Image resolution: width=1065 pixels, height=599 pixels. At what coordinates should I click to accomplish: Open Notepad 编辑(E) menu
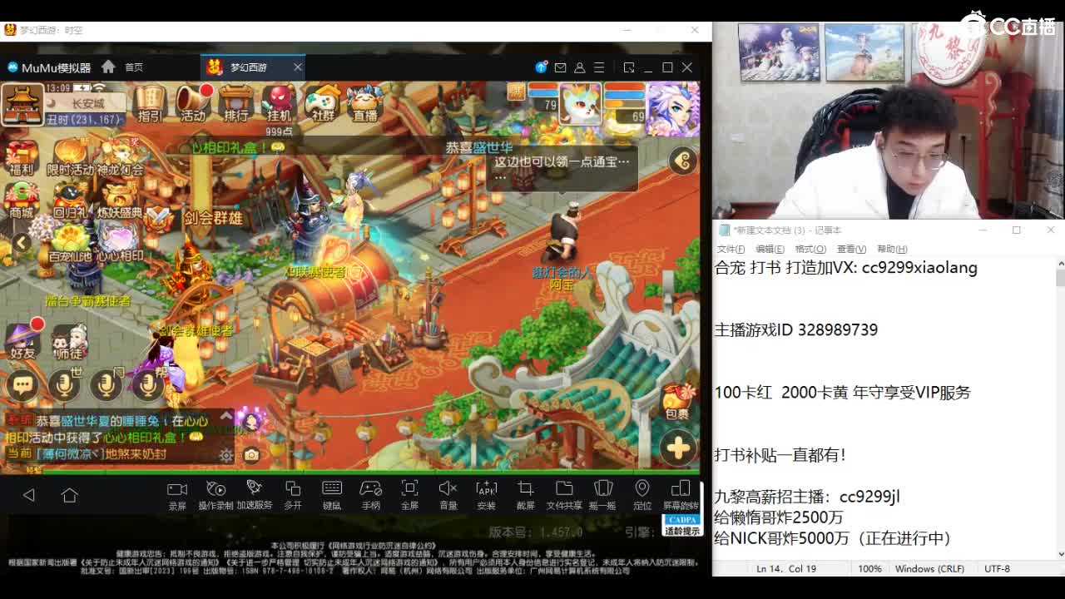click(x=770, y=249)
